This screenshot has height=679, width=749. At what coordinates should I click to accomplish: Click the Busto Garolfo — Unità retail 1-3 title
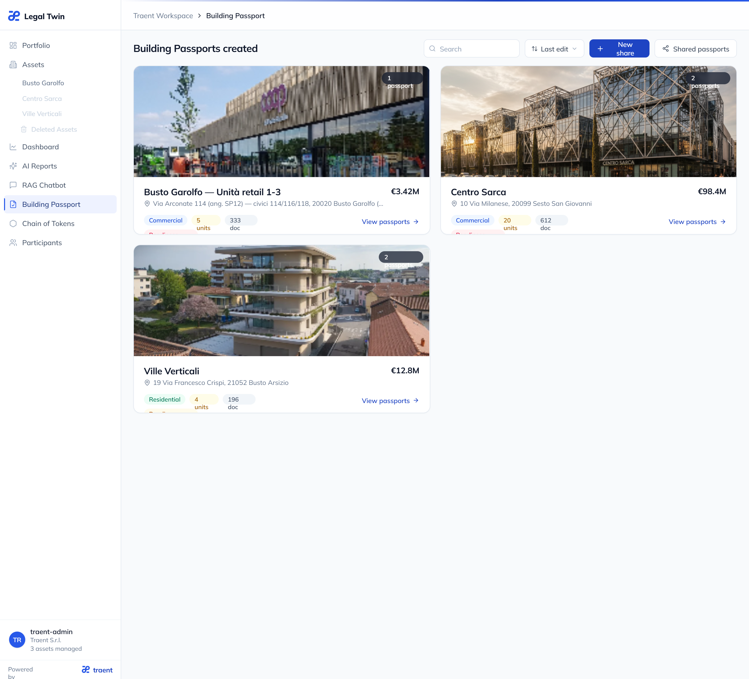(x=212, y=192)
